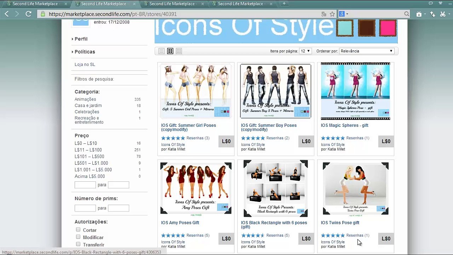Switch to the second Second Life Marketplace tab
The width and height of the screenshot is (453, 255).
103,4
